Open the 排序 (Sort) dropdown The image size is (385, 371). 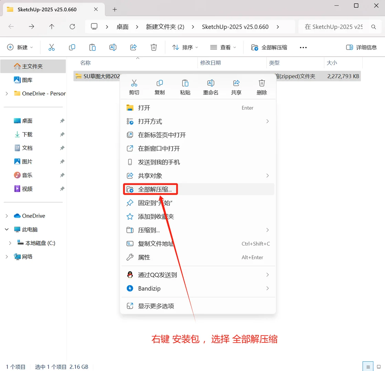pos(185,47)
